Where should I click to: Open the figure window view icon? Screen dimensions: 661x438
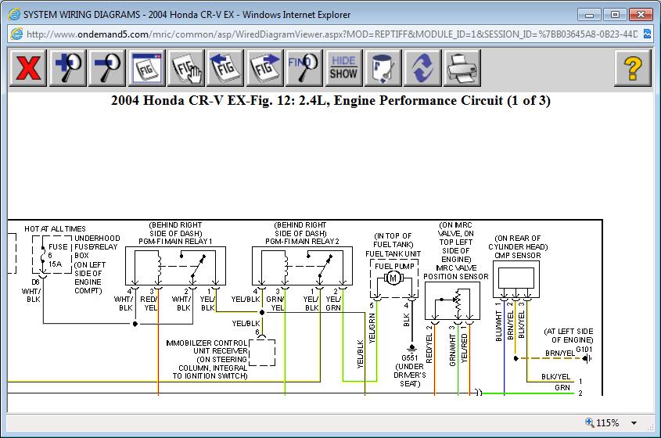[146, 68]
